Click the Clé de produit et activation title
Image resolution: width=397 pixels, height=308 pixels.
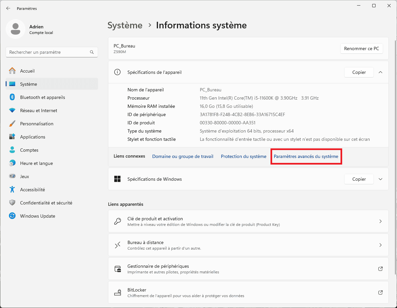coord(155,219)
